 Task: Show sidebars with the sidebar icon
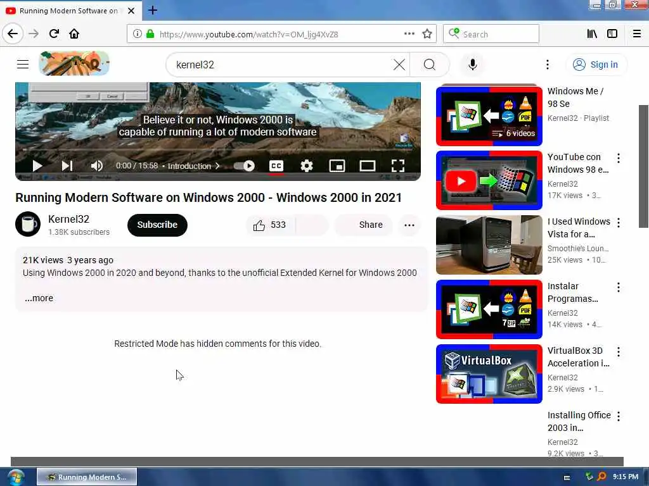click(612, 34)
